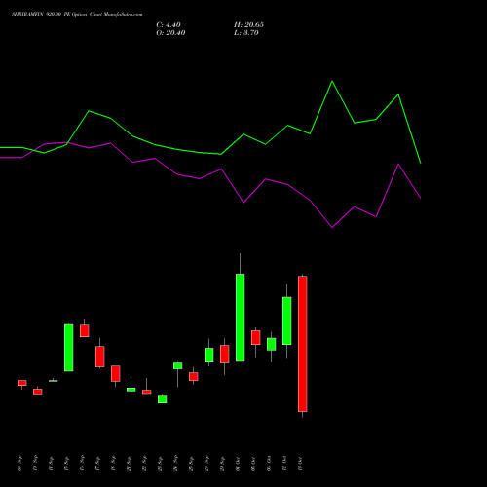Click the 11 Sep date label
The height and width of the screenshot is (487, 487).
[52, 464]
